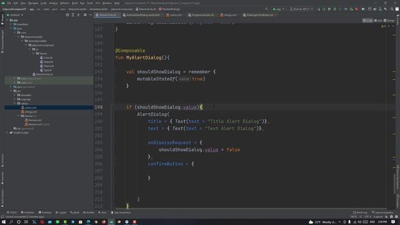Image resolution: width=400 pixels, height=225 pixels.
Task: Open App Inspection tool window button
Action: tap(121, 212)
